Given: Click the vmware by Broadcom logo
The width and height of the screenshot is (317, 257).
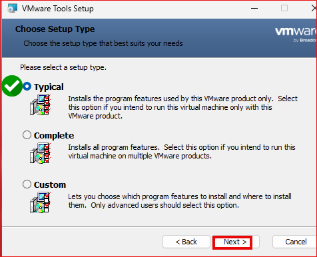Looking at the screenshot, I should coord(296,34).
